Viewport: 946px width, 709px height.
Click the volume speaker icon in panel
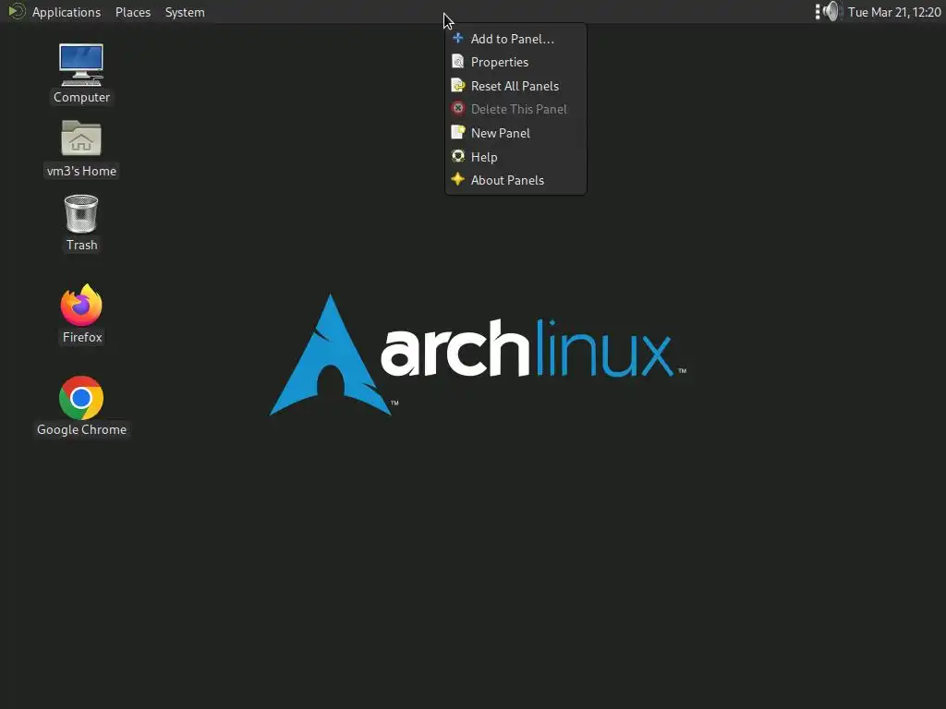(x=832, y=11)
